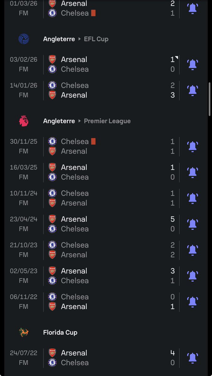Toggle notification bell for 03/02/26 Arsenal–Chelsea match

click(192, 64)
